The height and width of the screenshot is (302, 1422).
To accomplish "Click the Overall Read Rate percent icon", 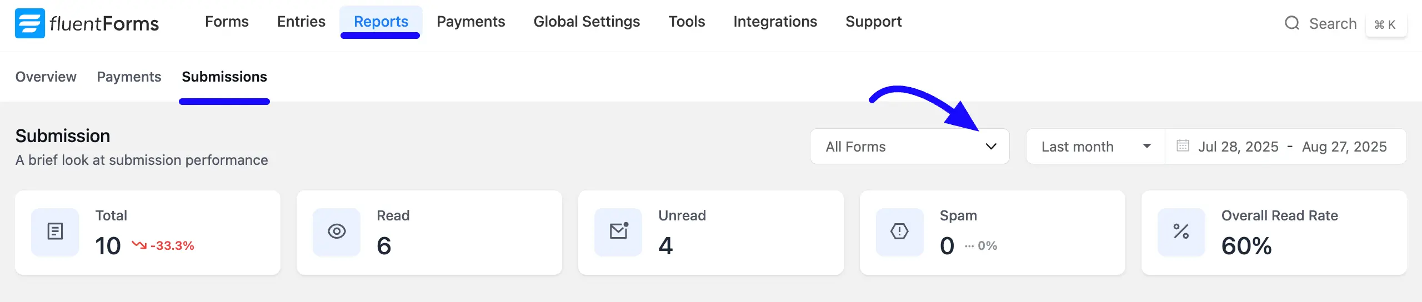I will (x=1181, y=232).
